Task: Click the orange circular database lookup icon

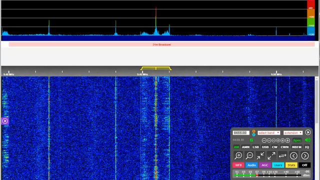Action: pyautogui.click(x=253, y=131)
